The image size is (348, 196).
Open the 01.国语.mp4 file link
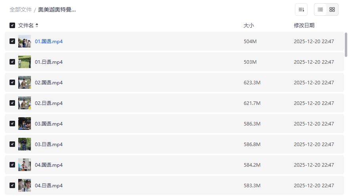[x=49, y=41]
